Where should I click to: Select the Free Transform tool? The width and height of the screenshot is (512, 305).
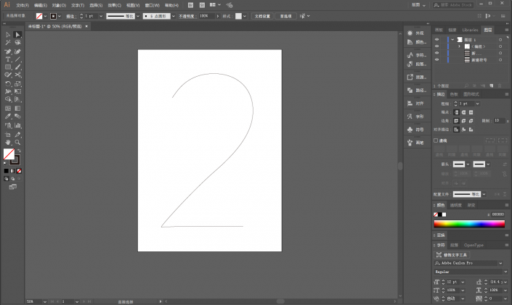click(17, 91)
